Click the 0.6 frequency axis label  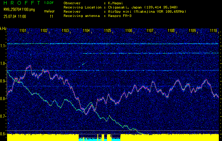pyautogui.click(x=3, y=134)
